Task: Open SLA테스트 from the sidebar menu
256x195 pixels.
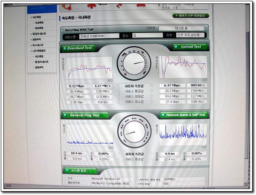Action: (38, 45)
